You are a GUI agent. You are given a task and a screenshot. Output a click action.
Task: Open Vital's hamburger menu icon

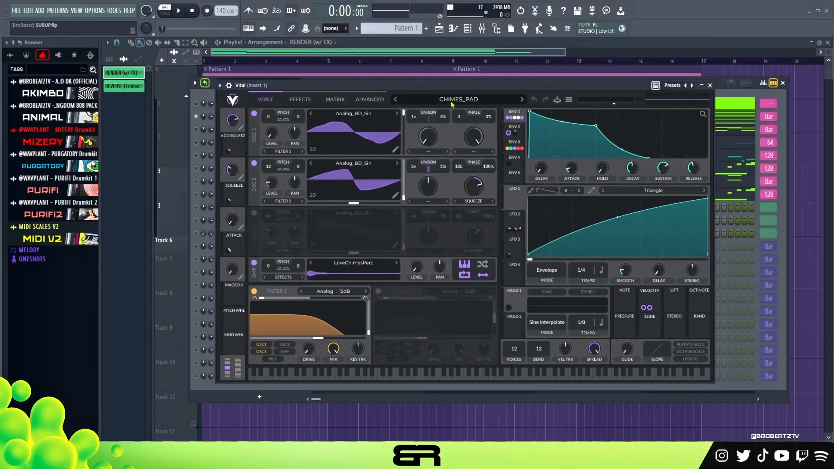569,99
